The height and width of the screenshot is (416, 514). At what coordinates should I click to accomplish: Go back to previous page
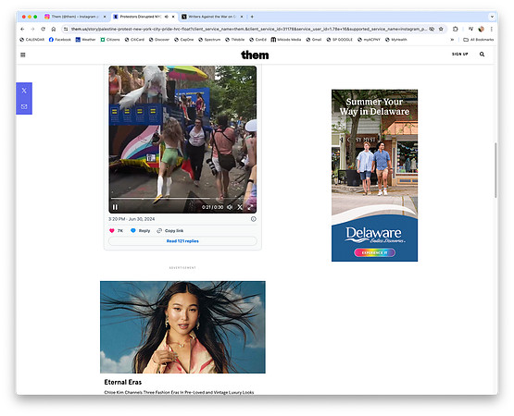pos(22,30)
